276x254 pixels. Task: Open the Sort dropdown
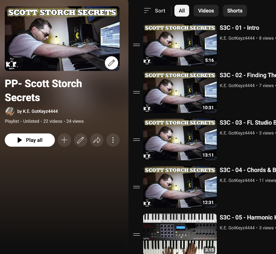click(x=155, y=11)
